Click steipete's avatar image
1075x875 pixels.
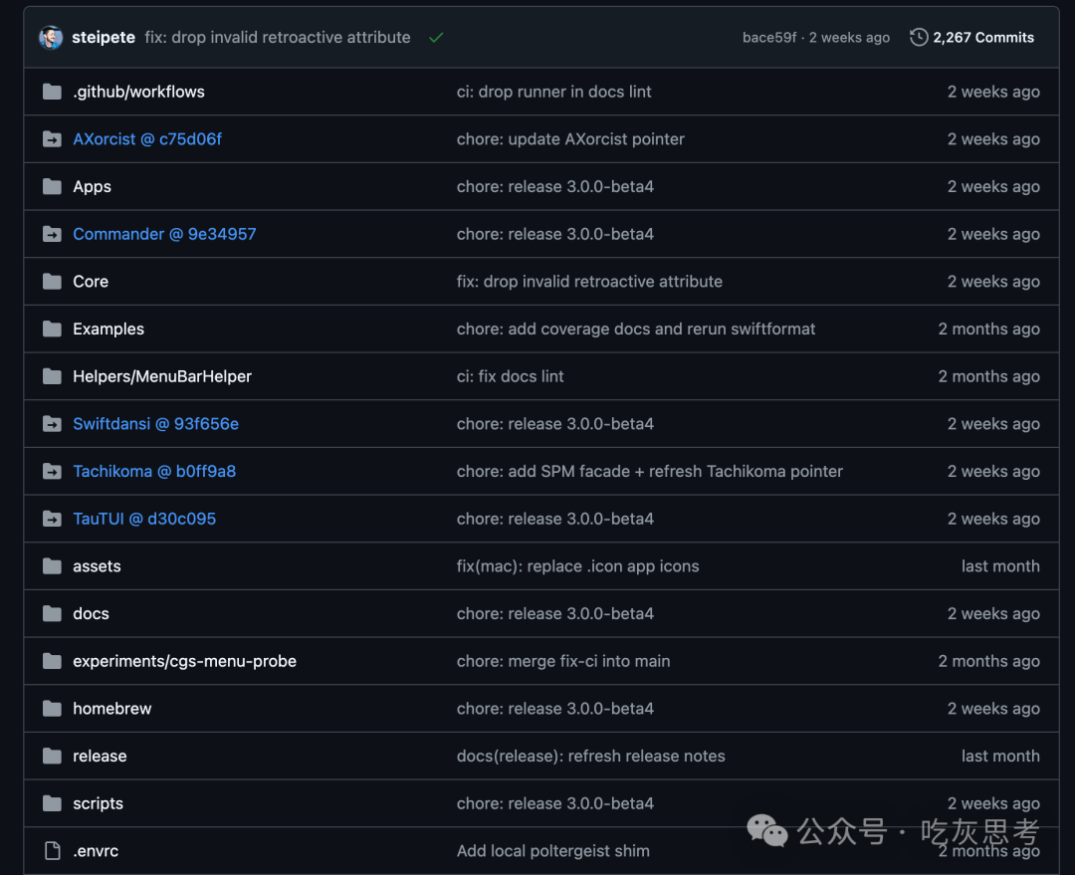[51, 38]
